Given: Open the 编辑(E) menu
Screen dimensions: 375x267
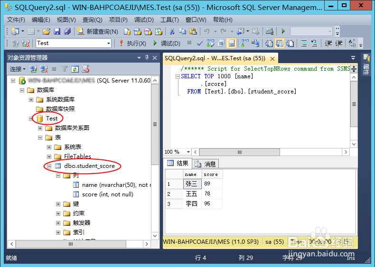Looking at the screenshot, I should click(x=41, y=20).
